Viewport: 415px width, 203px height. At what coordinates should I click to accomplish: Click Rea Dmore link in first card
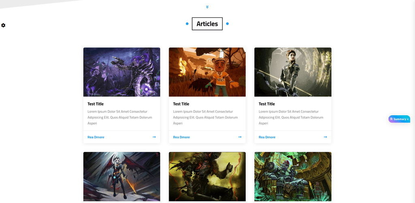(96, 137)
